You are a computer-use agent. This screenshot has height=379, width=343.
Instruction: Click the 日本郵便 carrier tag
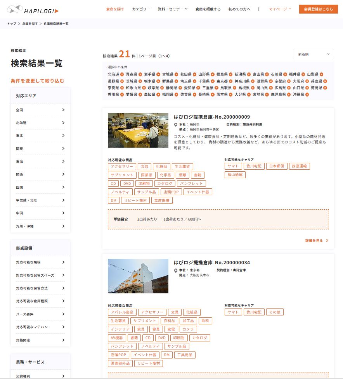pos(277,166)
